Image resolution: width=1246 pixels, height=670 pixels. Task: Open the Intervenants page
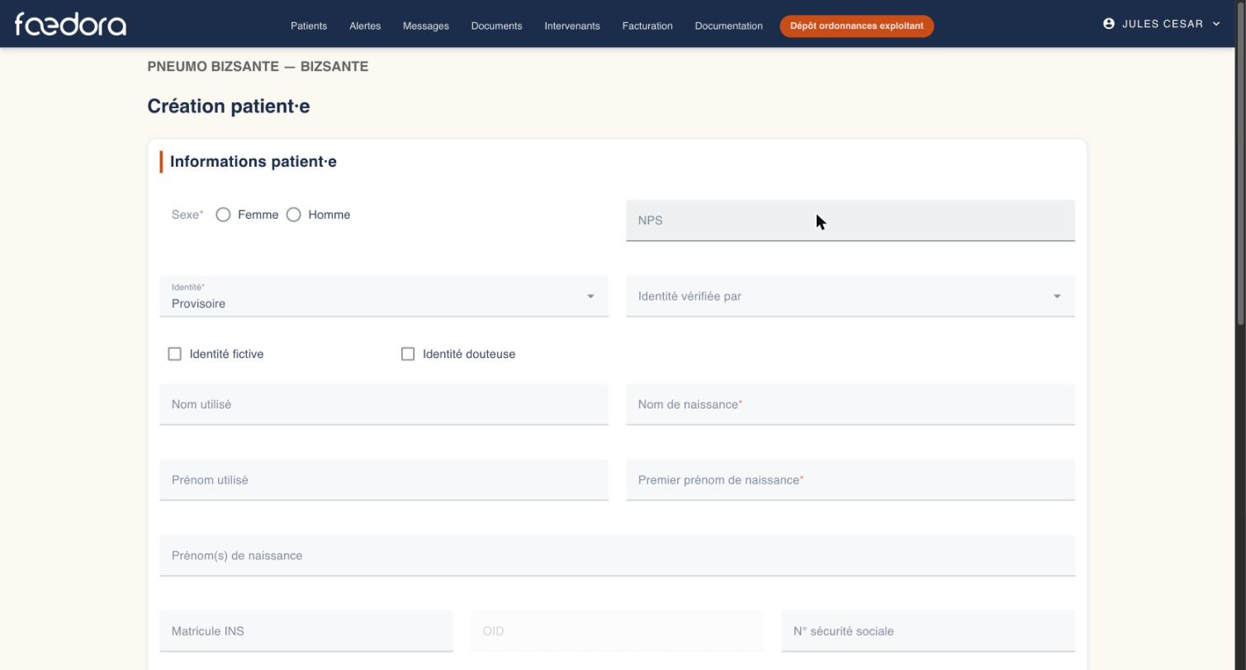point(572,26)
